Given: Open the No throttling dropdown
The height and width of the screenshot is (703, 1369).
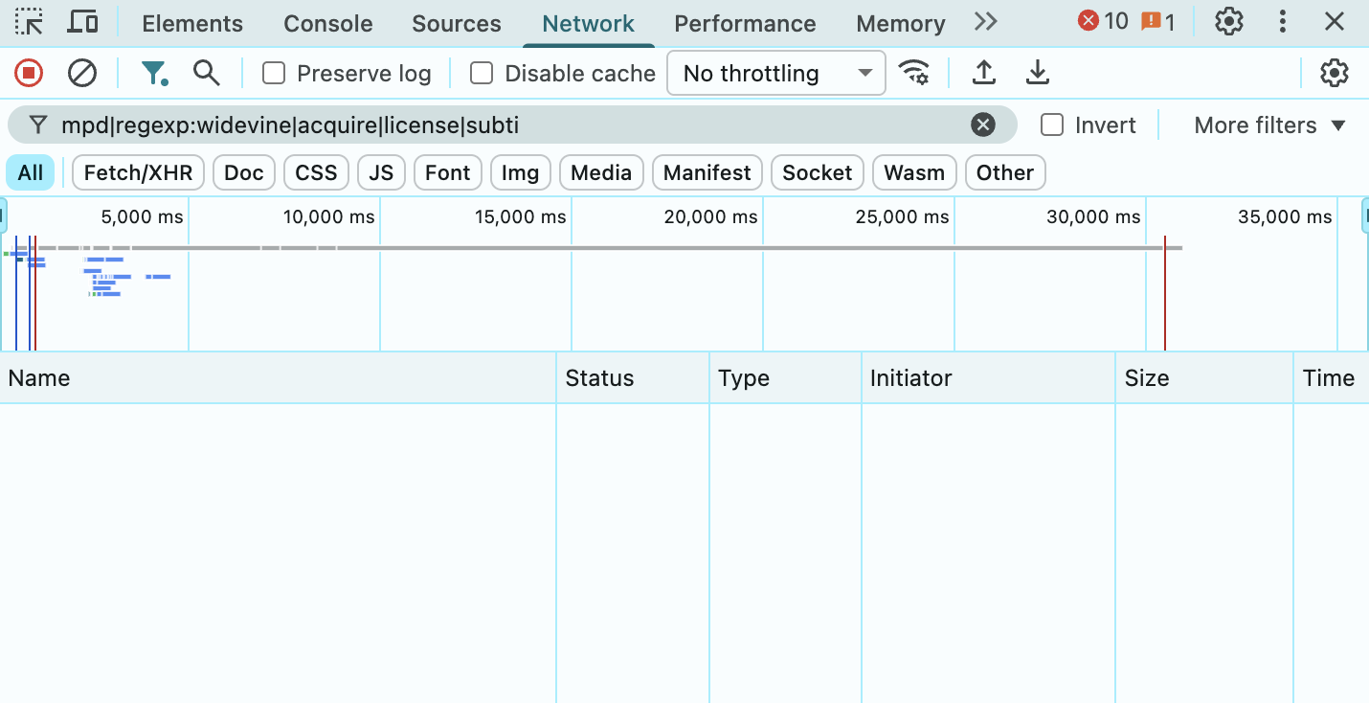Looking at the screenshot, I should (x=775, y=74).
